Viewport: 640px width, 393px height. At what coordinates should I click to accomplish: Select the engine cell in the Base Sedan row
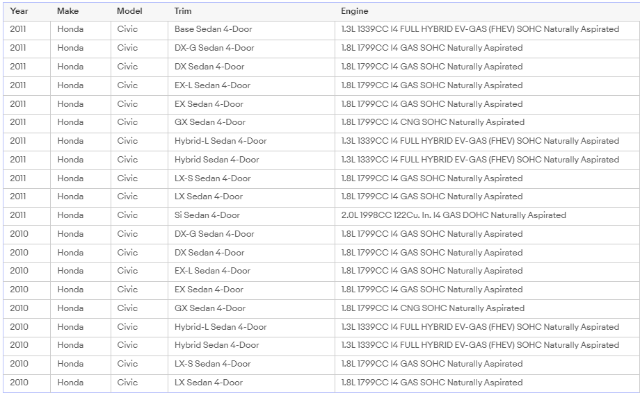[480, 29]
